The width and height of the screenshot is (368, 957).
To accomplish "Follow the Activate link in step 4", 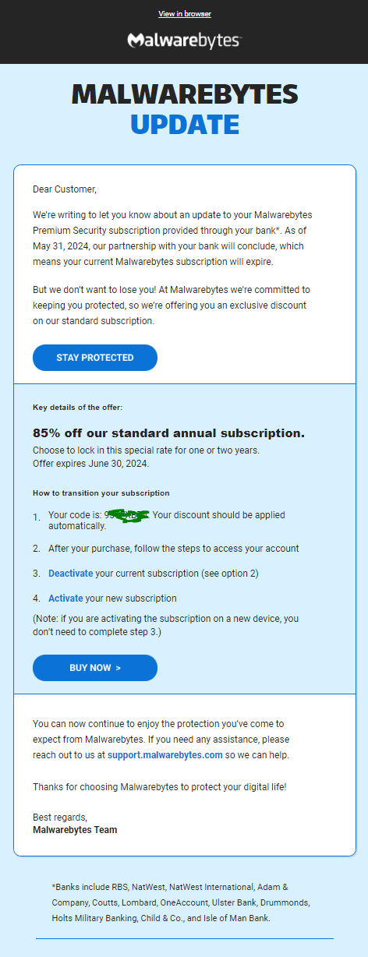I will [65, 599].
